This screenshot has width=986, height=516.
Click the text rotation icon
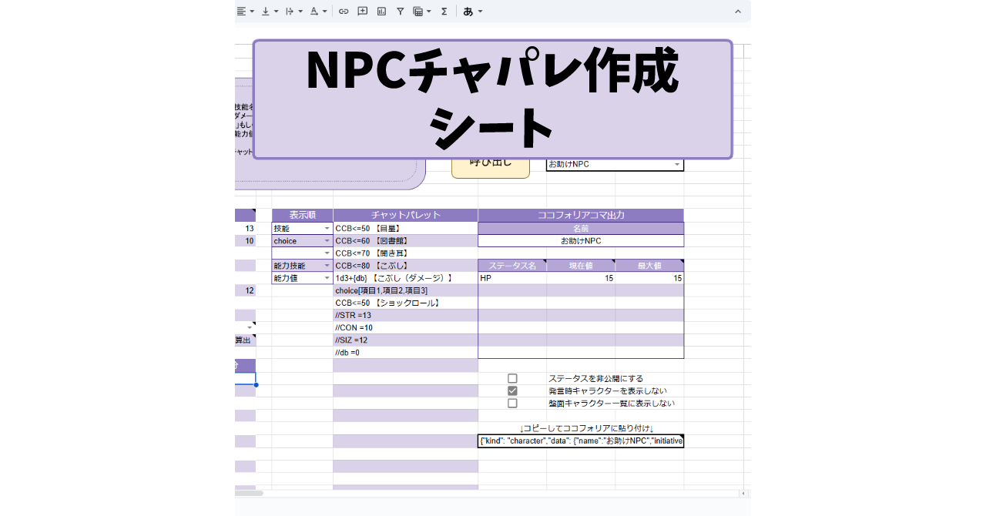point(288,12)
